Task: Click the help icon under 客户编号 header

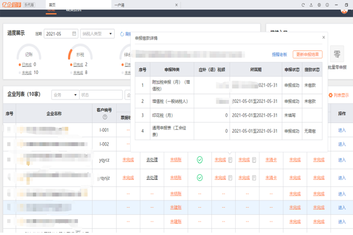Action: pyautogui.click(x=105, y=117)
